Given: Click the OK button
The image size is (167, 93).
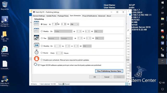Looking at the screenshot, I should [x=95, y=77].
